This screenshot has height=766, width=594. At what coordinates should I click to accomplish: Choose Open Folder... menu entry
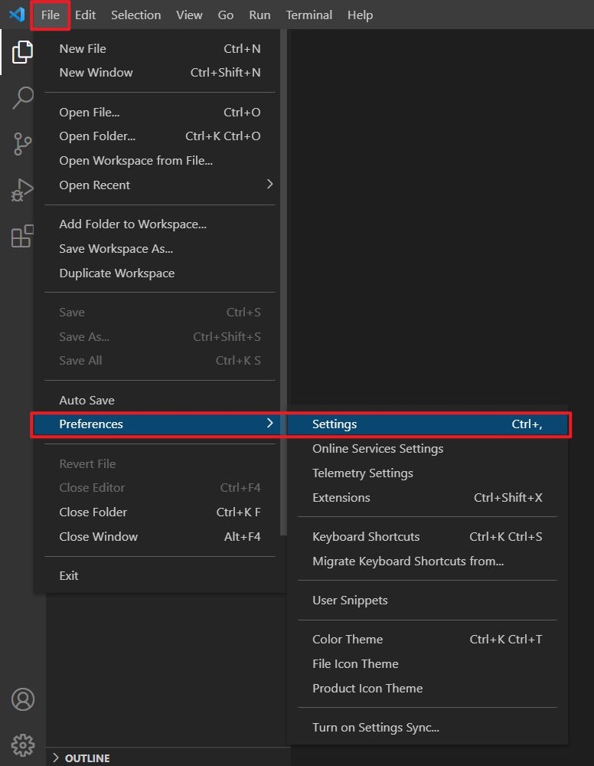pyautogui.click(x=97, y=136)
